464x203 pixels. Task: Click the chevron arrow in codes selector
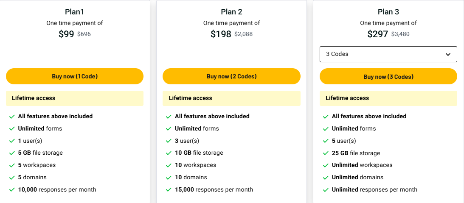click(448, 54)
